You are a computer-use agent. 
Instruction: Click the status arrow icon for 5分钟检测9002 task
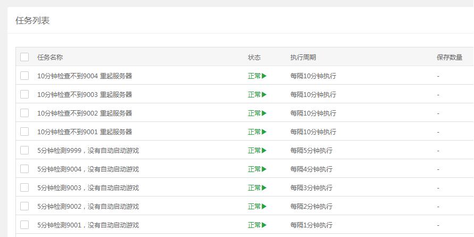tap(264, 207)
